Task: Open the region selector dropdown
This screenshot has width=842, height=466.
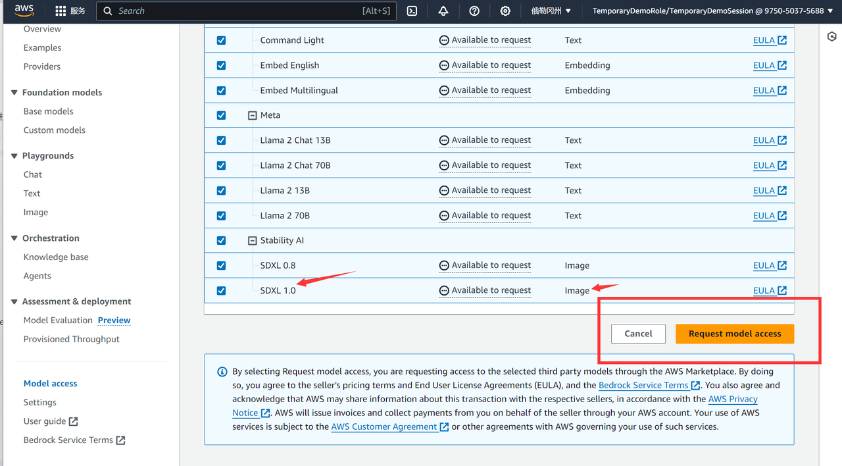Action: coord(551,11)
